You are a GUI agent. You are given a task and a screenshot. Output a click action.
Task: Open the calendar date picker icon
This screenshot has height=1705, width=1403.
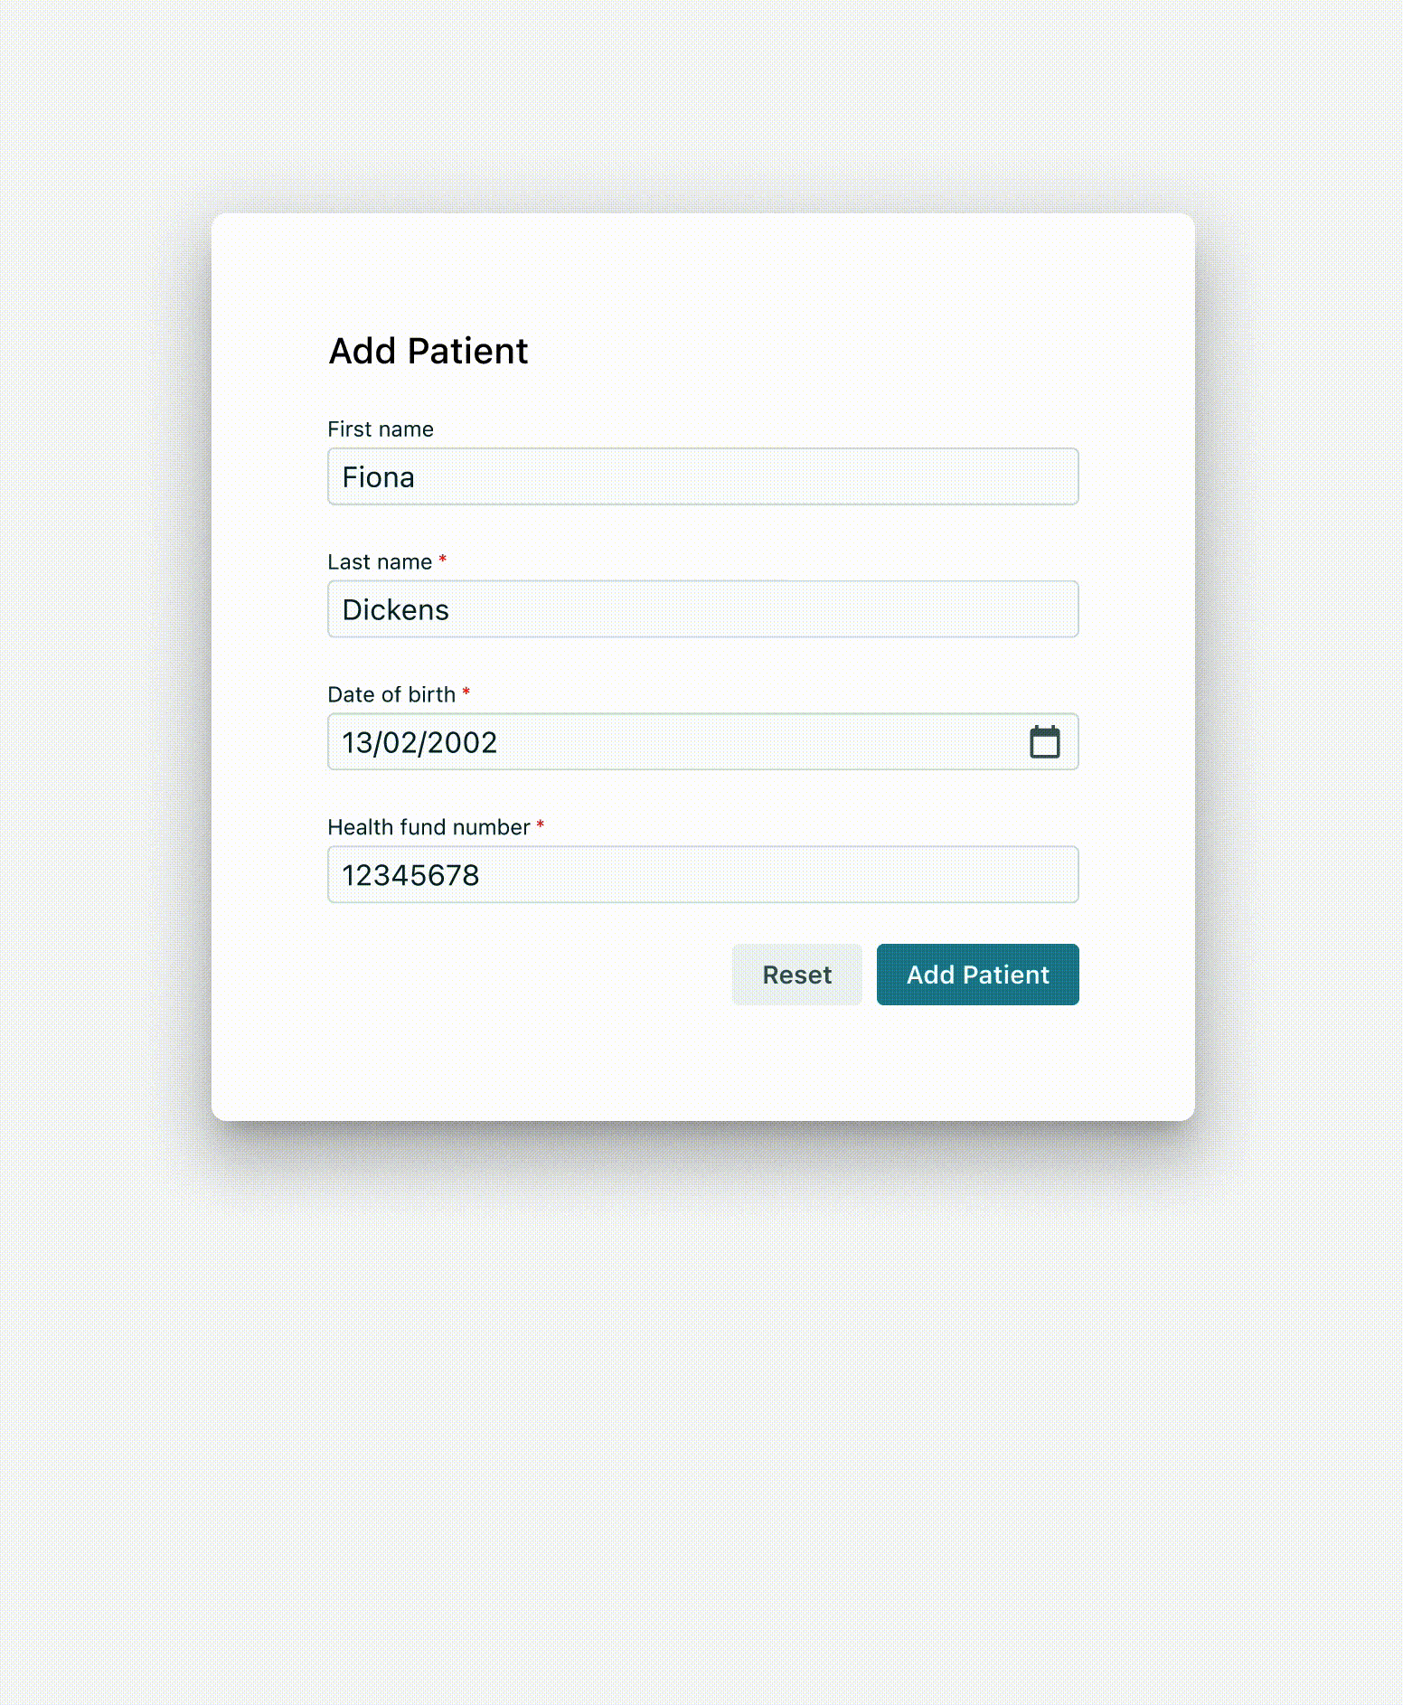(x=1044, y=742)
